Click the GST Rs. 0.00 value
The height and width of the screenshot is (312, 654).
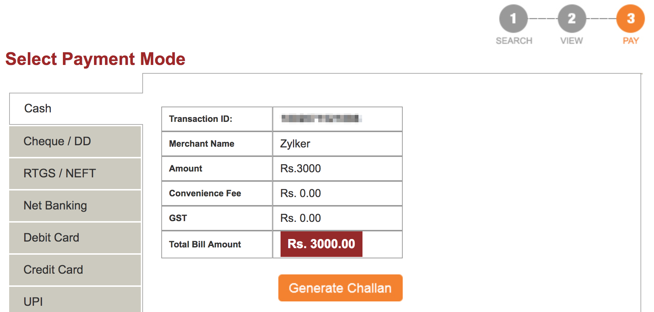click(300, 218)
